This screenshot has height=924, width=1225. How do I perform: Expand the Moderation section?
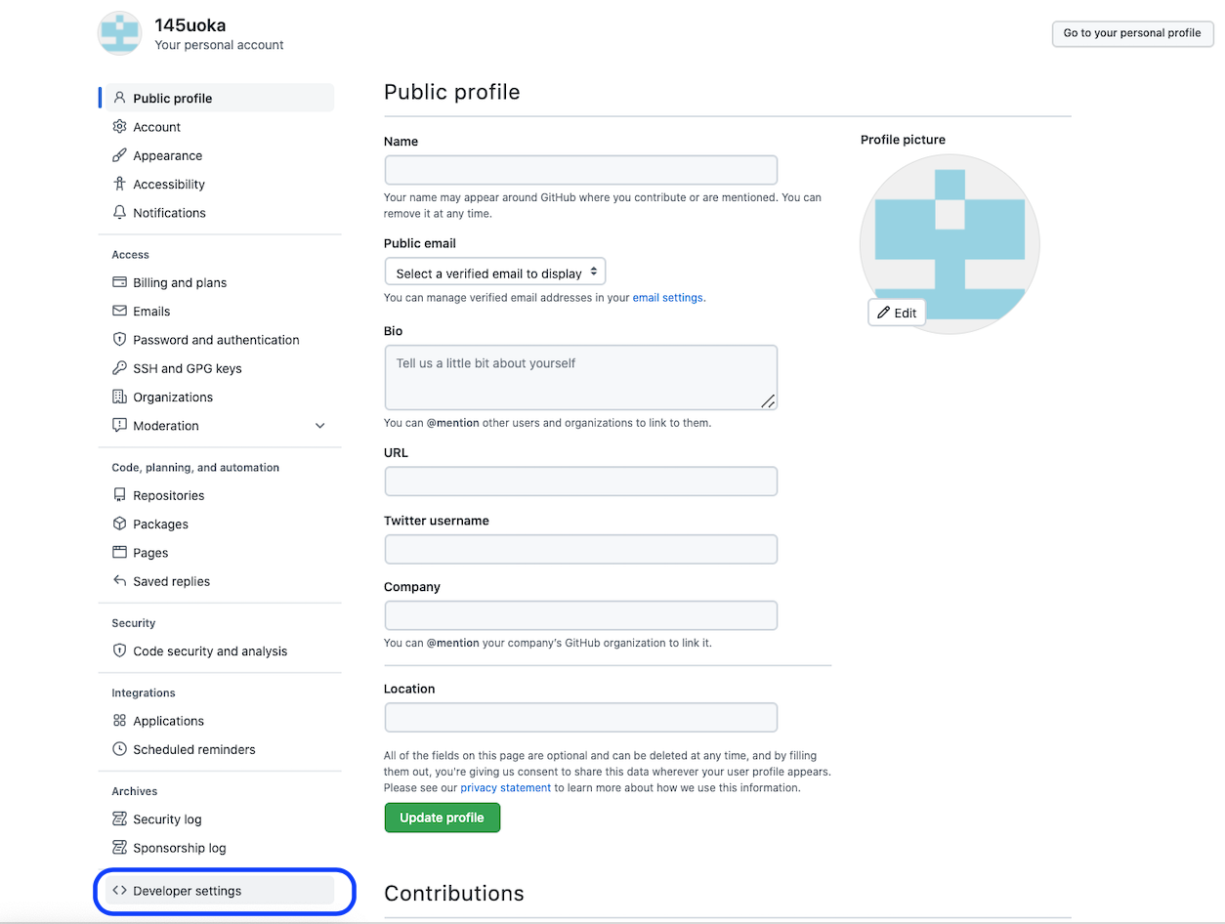click(319, 426)
